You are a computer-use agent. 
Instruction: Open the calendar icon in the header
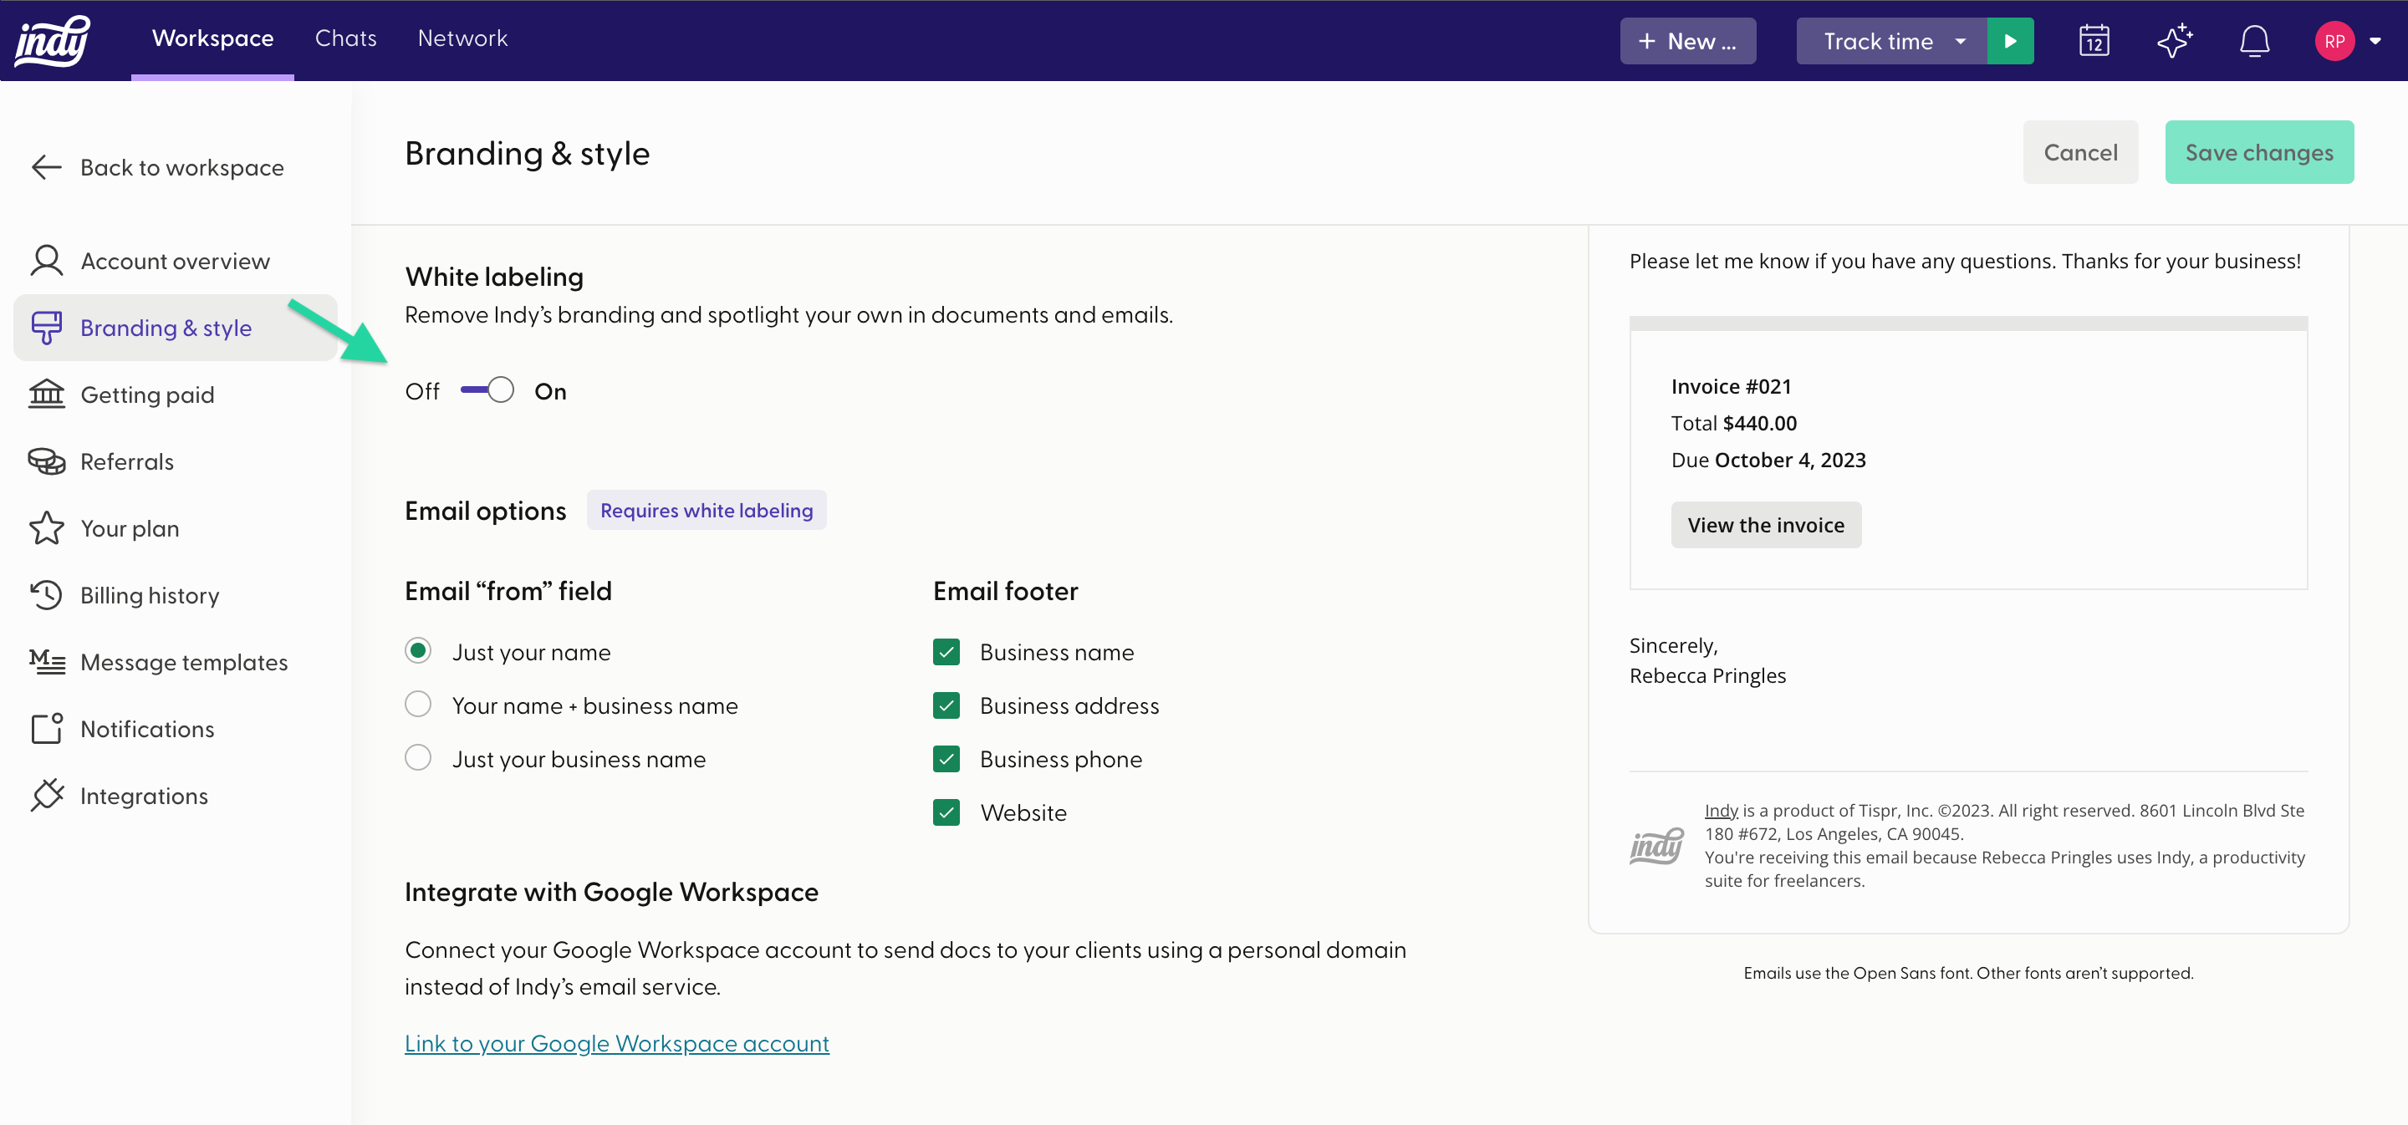point(2094,41)
